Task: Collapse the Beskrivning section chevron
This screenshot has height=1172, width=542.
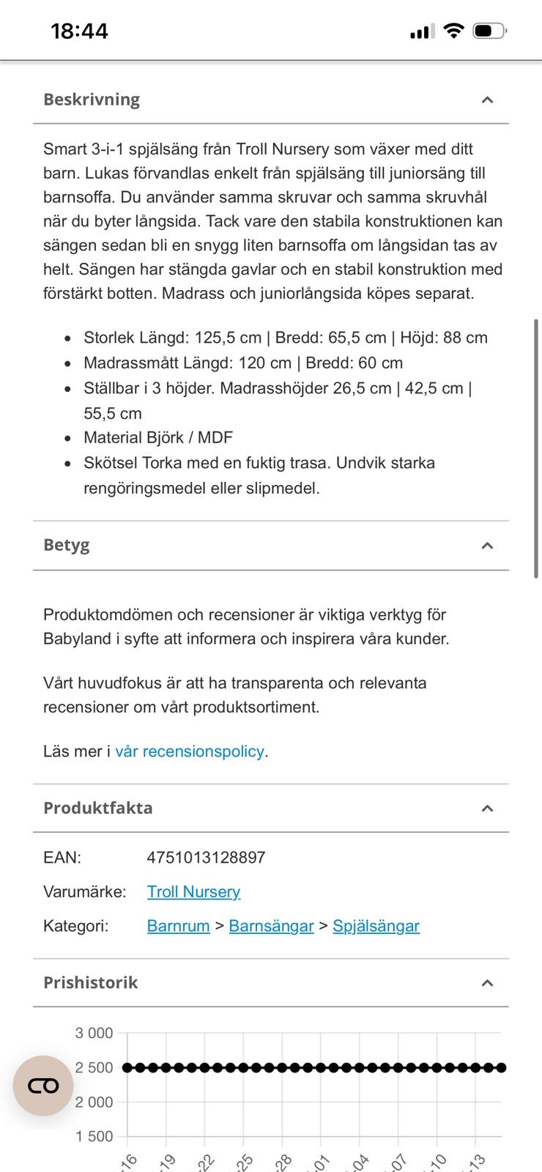Action: point(487,100)
